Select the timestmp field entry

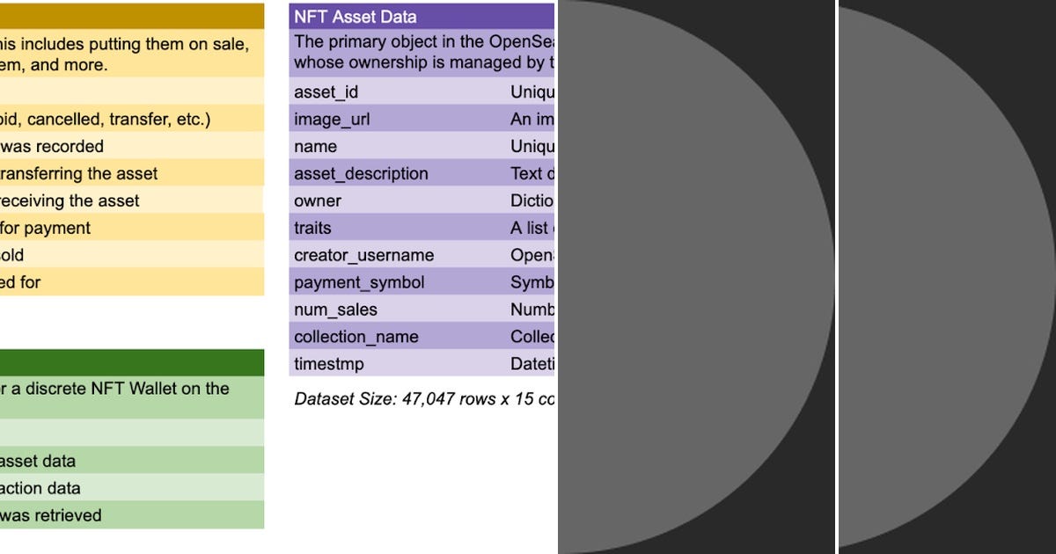click(x=327, y=364)
